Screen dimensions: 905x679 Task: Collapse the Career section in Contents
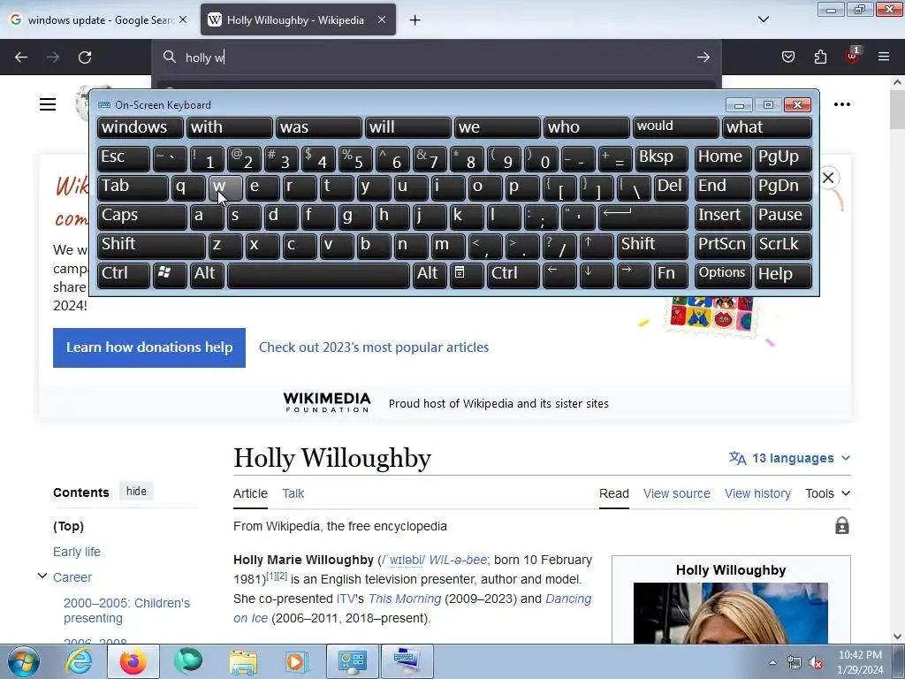click(42, 576)
